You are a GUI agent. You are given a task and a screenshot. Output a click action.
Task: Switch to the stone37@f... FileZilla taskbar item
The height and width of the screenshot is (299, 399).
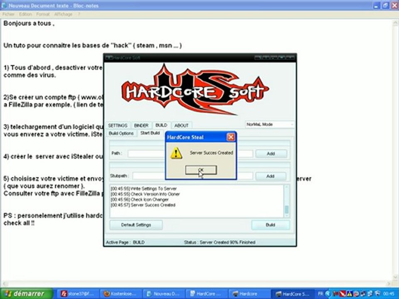click(x=78, y=294)
